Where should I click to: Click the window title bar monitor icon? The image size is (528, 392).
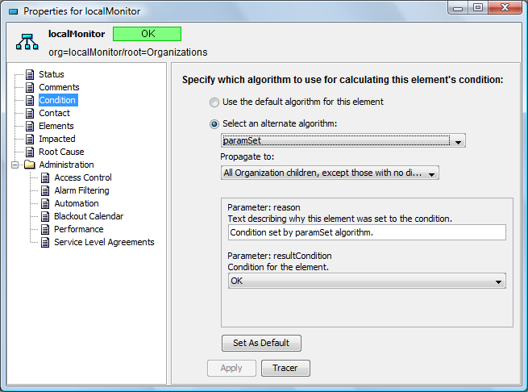click(x=13, y=12)
